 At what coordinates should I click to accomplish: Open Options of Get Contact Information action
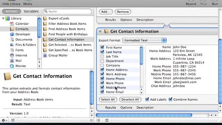pos(126,108)
